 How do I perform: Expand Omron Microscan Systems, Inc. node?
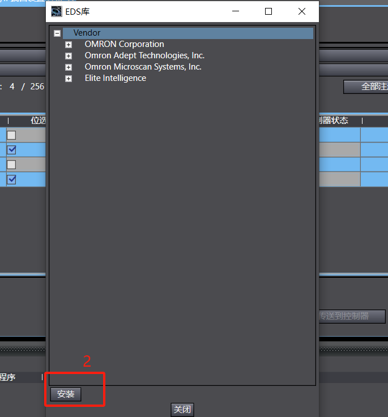(69, 67)
